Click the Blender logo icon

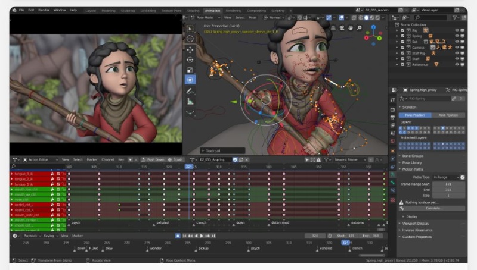14,10
